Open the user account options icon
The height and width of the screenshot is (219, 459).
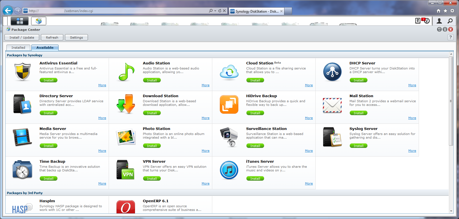439,21
